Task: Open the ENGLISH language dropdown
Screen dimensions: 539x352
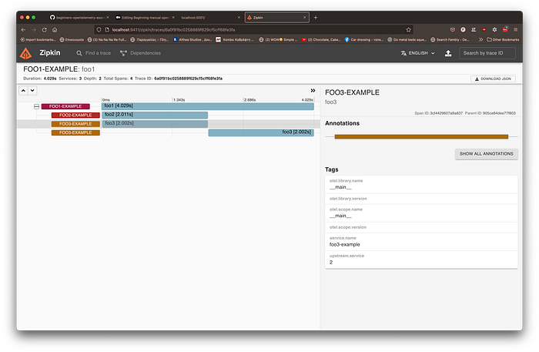Action: pos(417,53)
